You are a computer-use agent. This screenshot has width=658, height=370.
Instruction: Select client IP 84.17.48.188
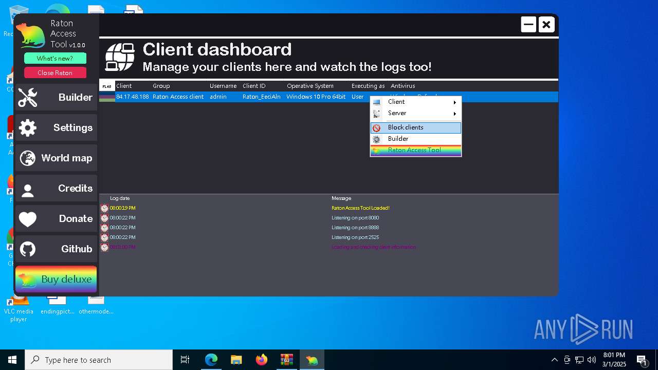coord(133,97)
